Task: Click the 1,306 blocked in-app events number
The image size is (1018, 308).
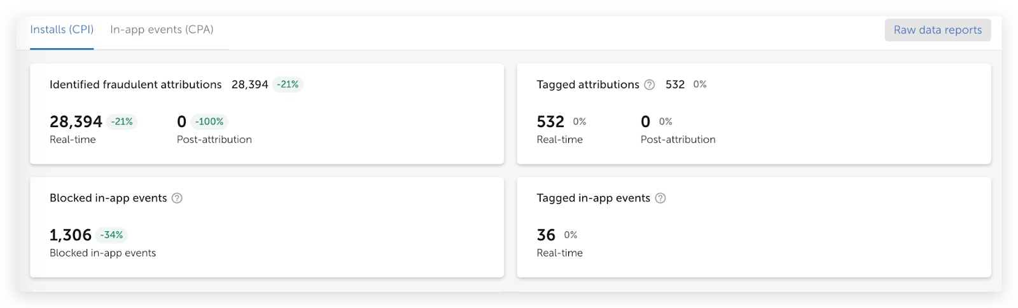Action: click(71, 235)
